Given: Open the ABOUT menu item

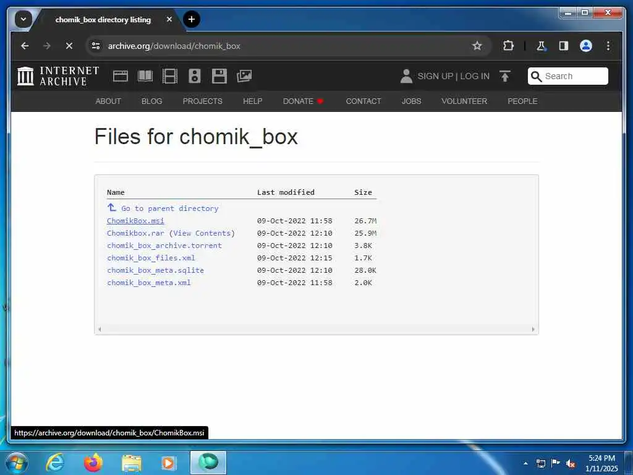Looking at the screenshot, I should tap(108, 101).
